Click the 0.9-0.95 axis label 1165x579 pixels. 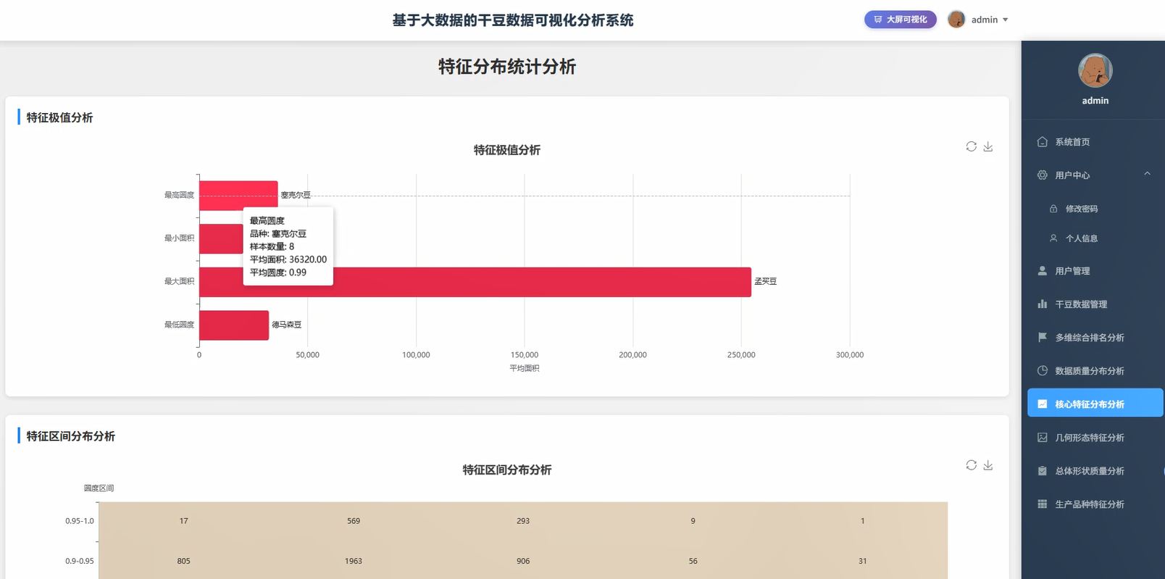(80, 561)
